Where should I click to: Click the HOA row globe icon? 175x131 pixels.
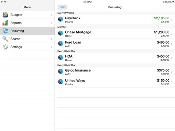pyautogui.click(x=61, y=57)
